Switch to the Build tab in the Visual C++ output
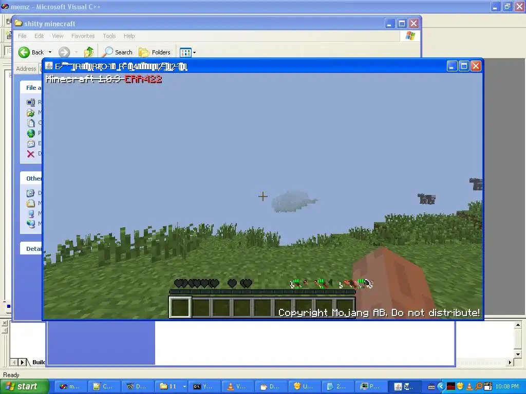Screen dimensions: 526x394 pos(37,362)
